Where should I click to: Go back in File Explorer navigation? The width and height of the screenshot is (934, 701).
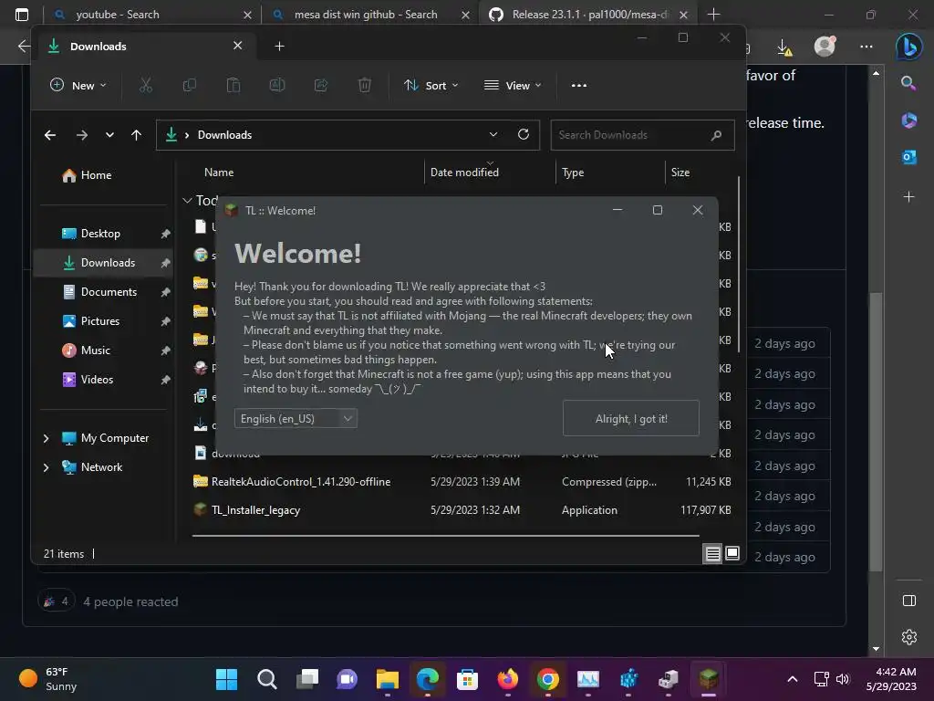(x=50, y=135)
